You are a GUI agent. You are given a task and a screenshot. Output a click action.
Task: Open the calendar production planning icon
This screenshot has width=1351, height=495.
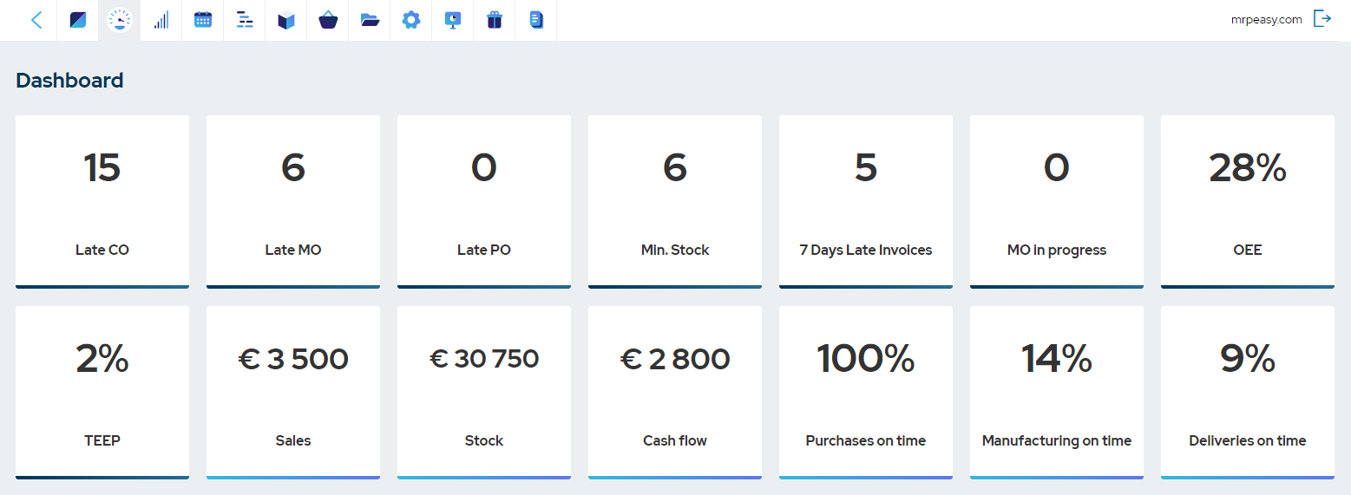203,20
